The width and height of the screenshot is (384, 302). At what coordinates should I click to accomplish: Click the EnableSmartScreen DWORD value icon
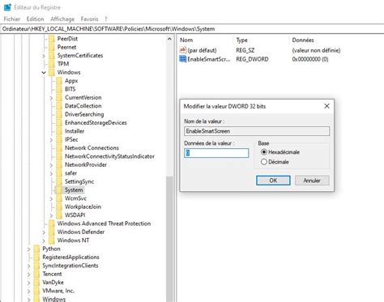(183, 59)
